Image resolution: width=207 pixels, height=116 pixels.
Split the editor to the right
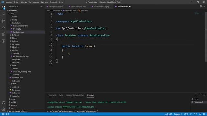(x=201, y=6)
